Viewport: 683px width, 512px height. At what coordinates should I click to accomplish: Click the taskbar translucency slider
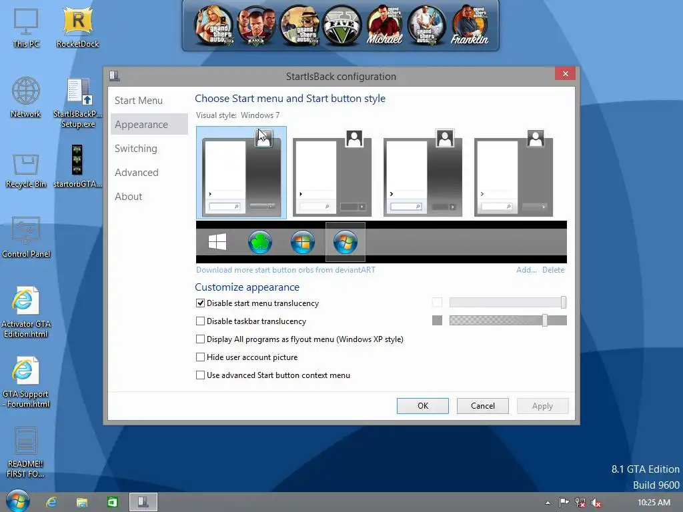pyautogui.click(x=508, y=321)
